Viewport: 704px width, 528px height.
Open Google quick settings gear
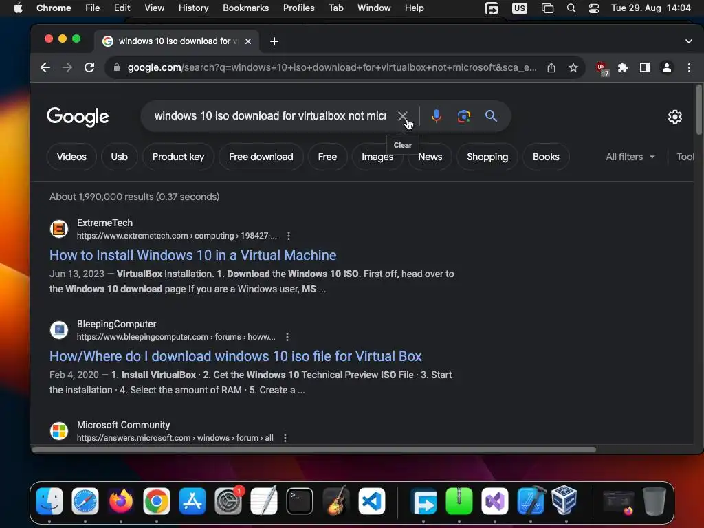[675, 117]
